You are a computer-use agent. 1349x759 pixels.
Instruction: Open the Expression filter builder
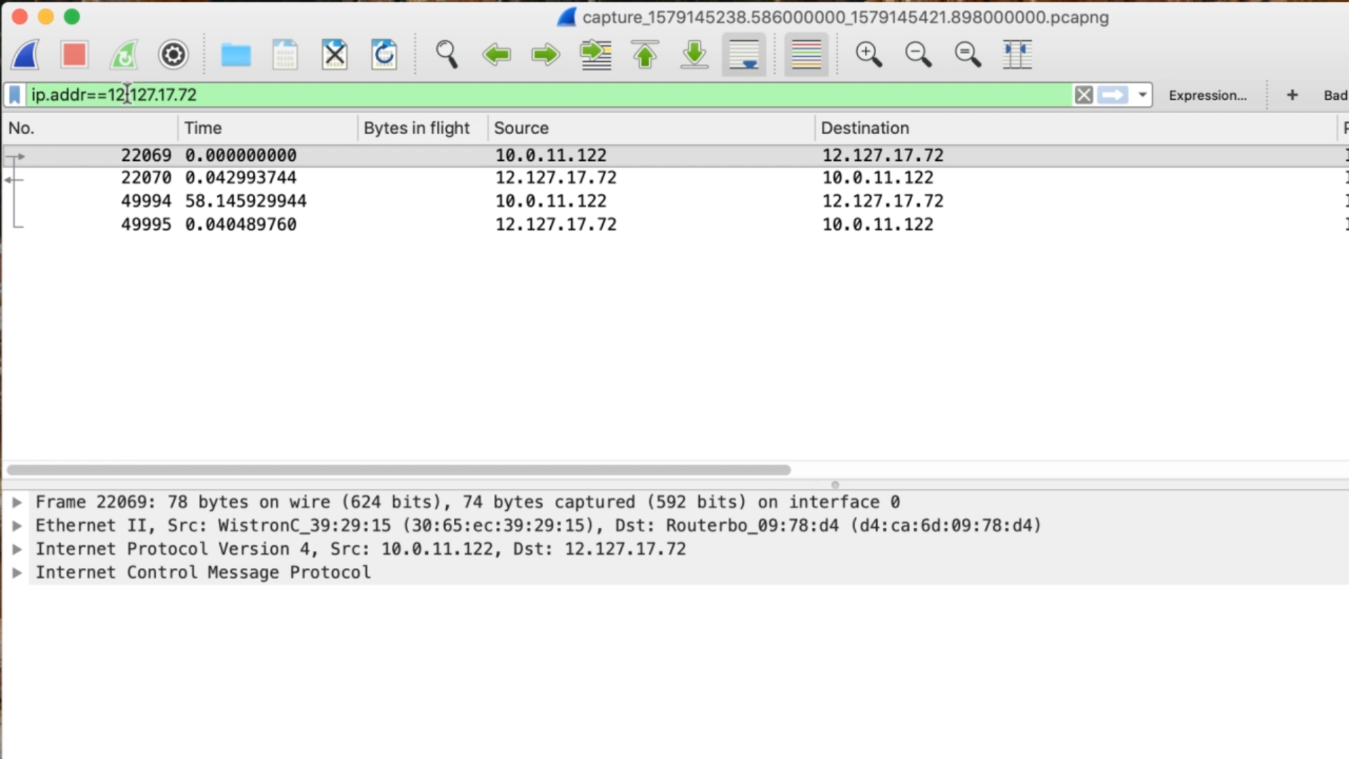1208,95
